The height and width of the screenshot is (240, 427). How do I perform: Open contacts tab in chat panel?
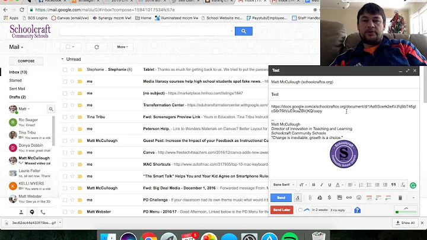[21, 212]
